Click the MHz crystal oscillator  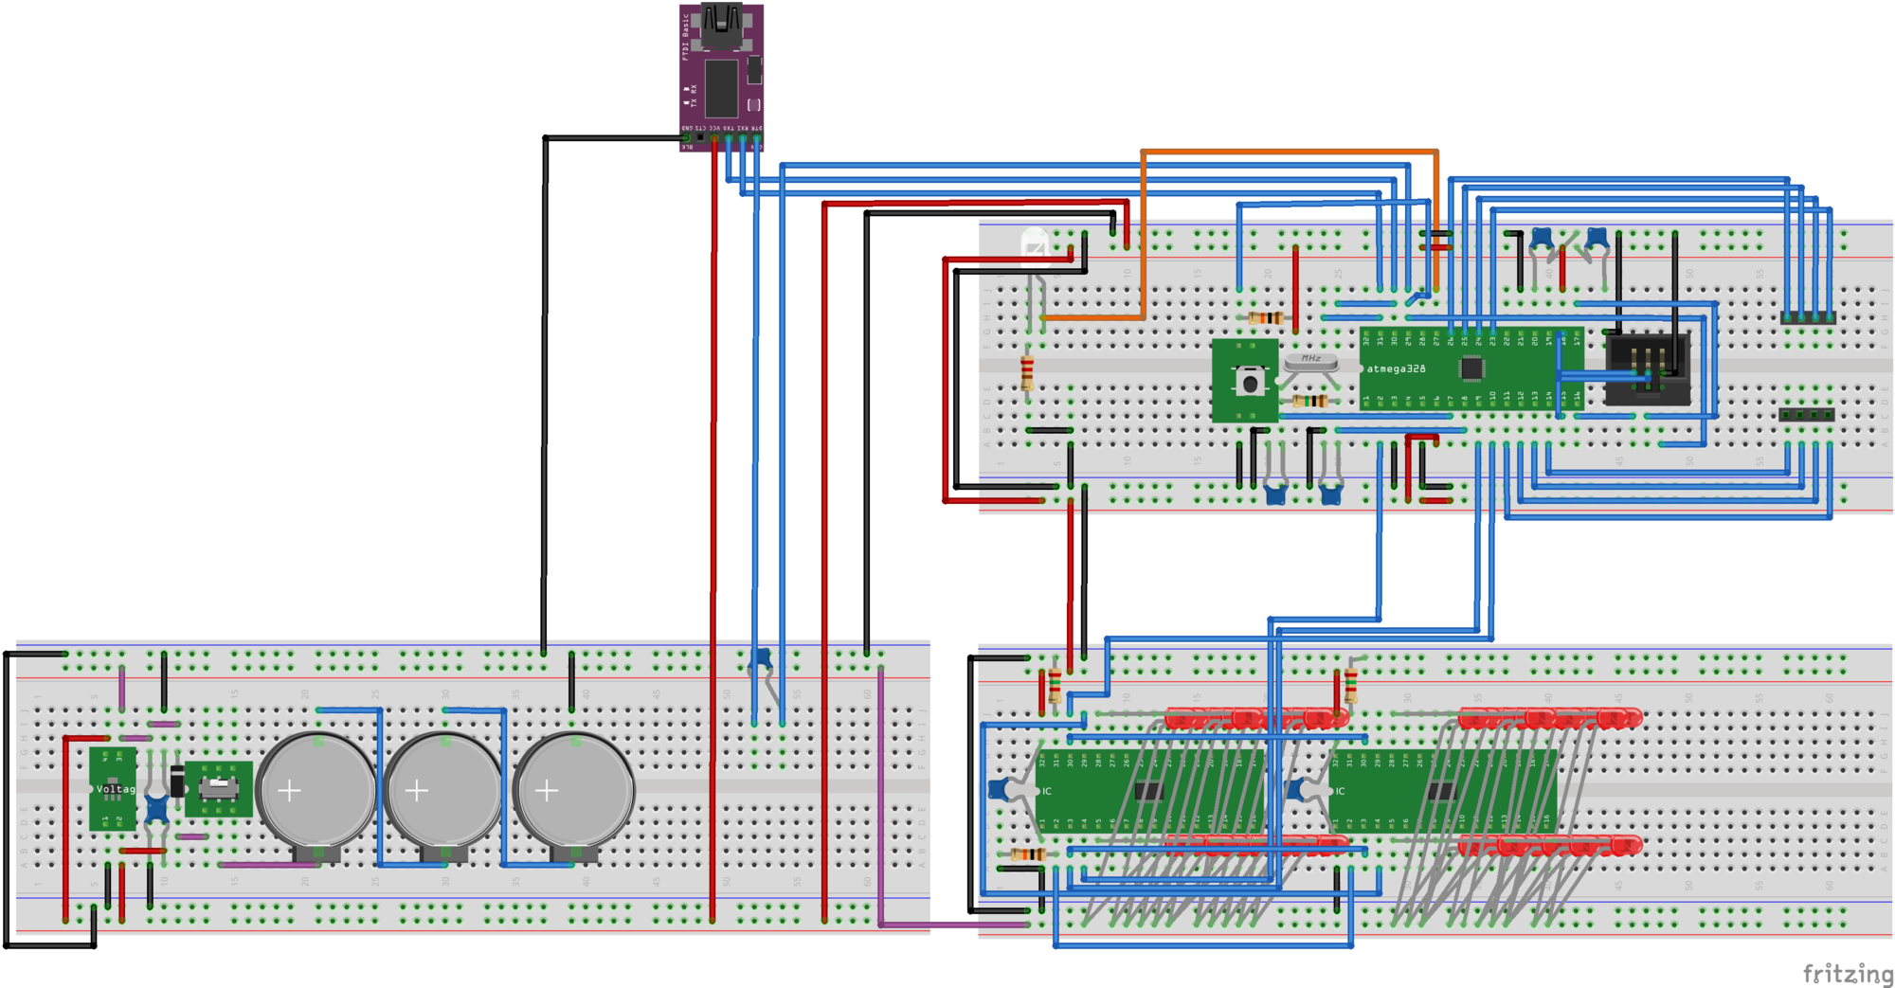click(x=1310, y=361)
